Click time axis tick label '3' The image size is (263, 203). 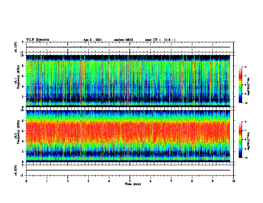(88, 181)
